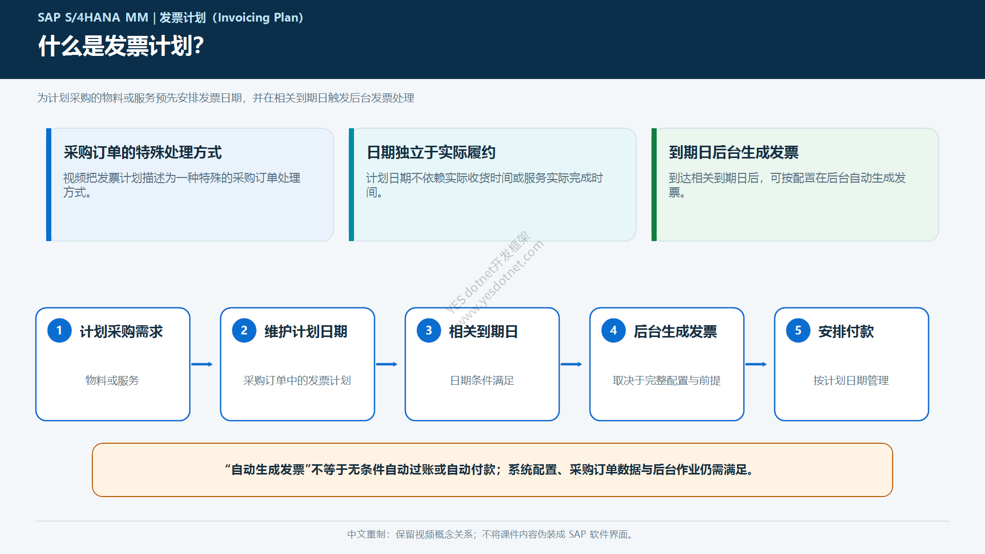This screenshot has width=985, height=554.
Task: Select the description starting 视频把发票计划描述为
Action: tap(182, 185)
